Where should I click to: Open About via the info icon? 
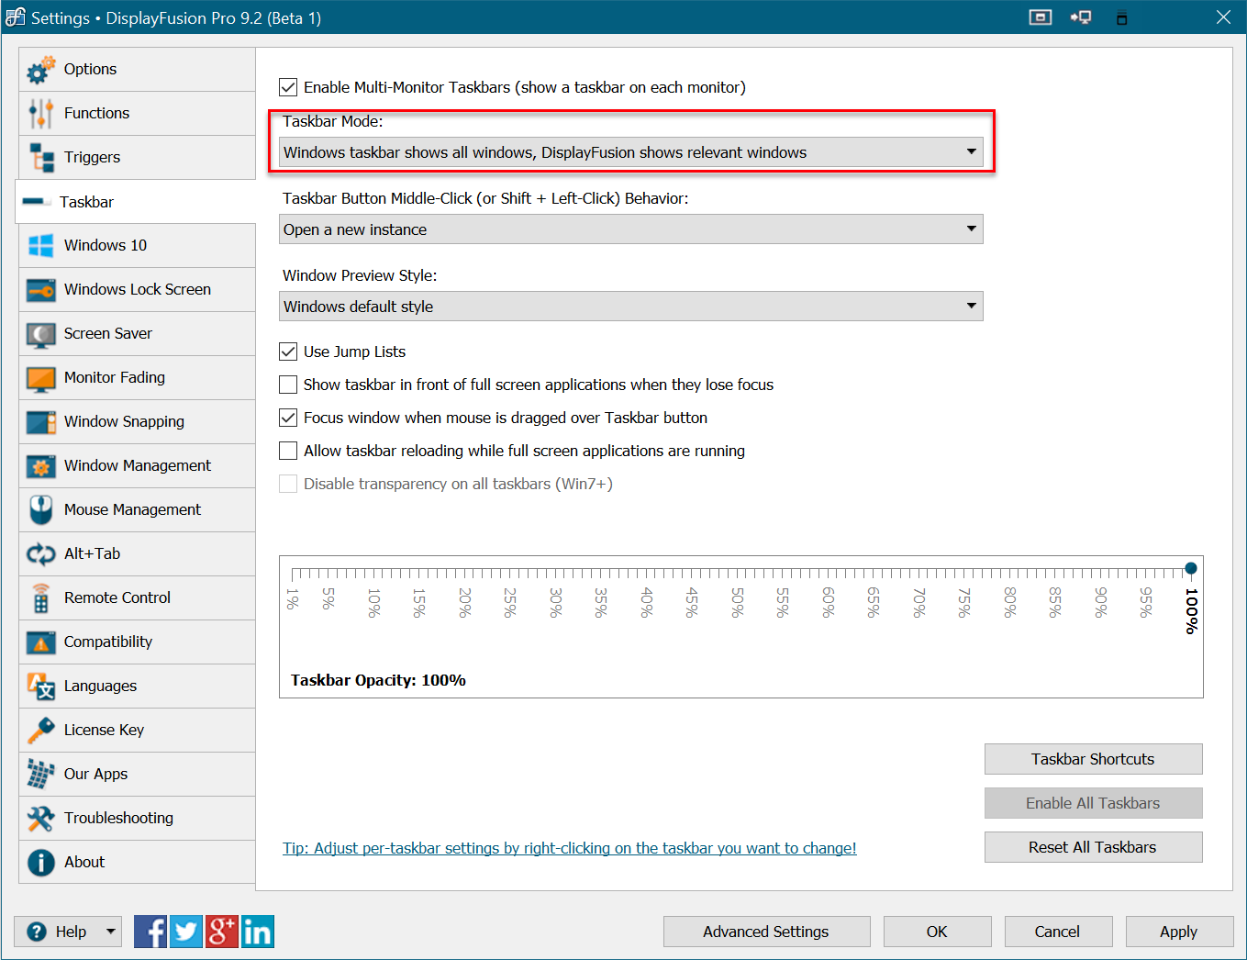pyautogui.click(x=41, y=863)
